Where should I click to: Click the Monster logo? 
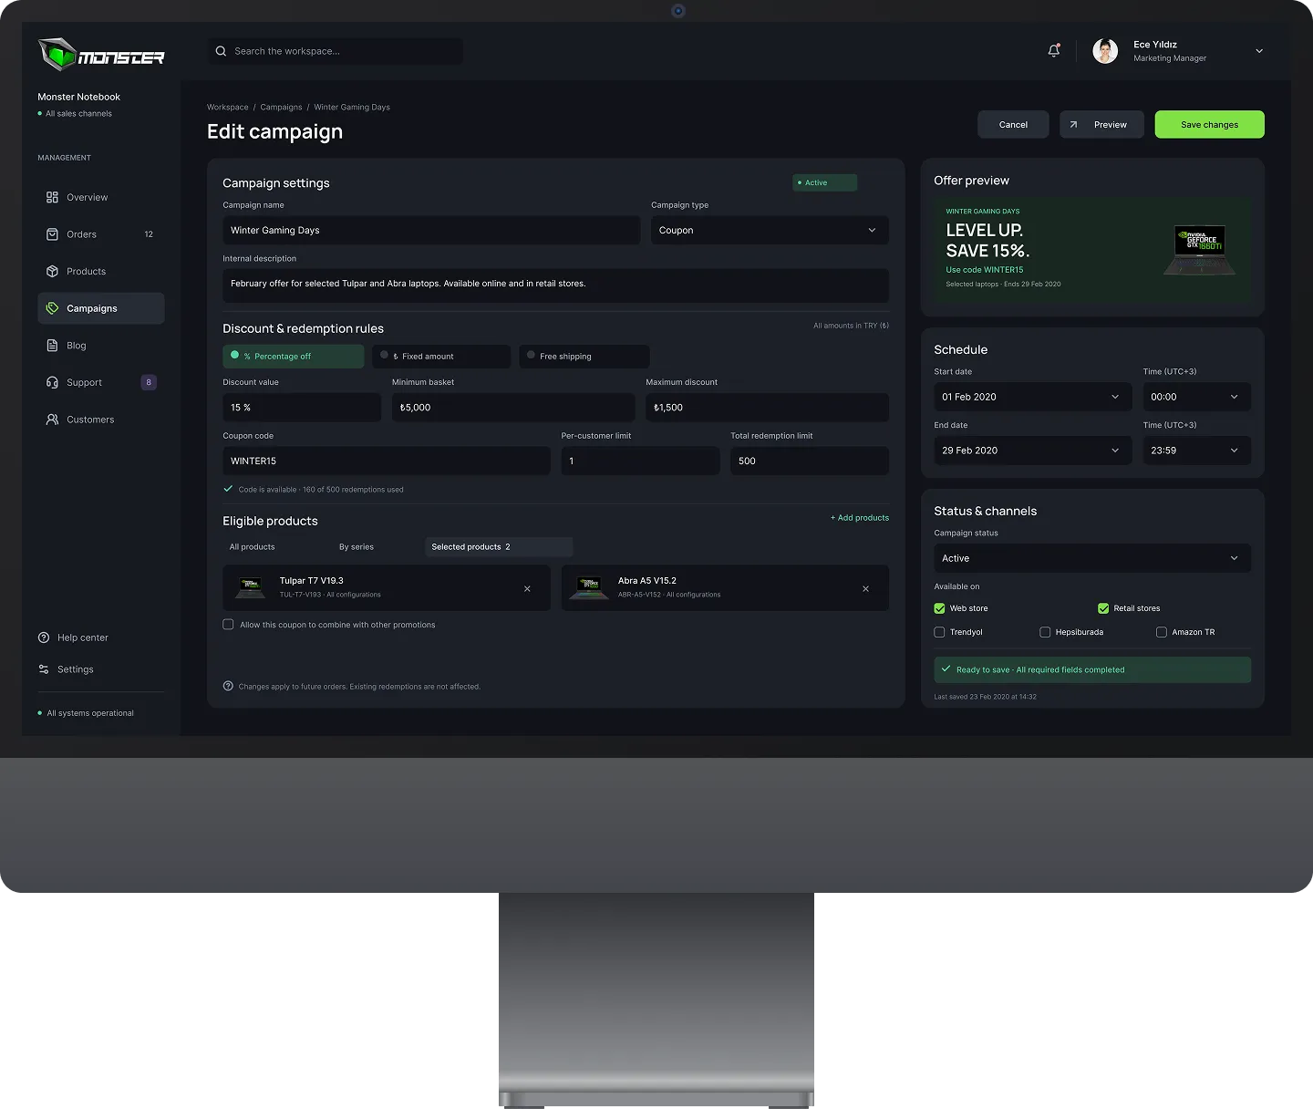[101, 55]
